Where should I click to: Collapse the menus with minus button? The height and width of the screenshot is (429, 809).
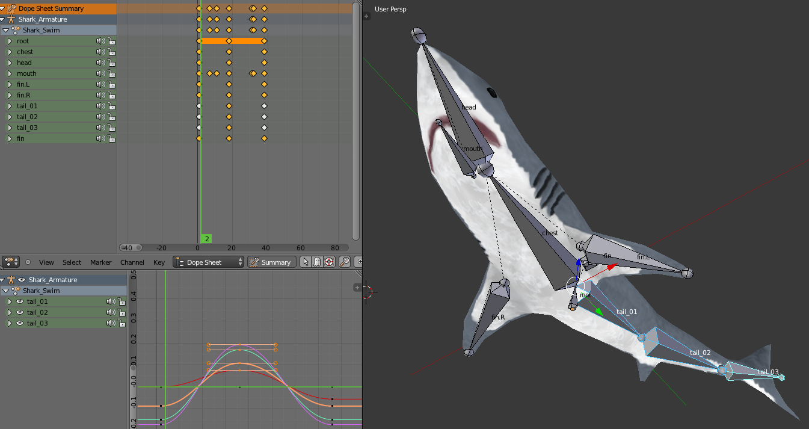[x=28, y=262]
